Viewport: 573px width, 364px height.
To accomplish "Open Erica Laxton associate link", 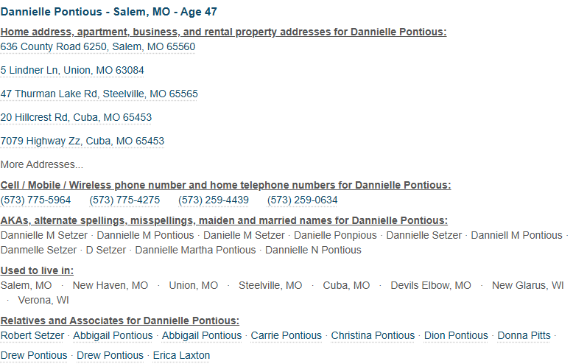I will click(181, 355).
